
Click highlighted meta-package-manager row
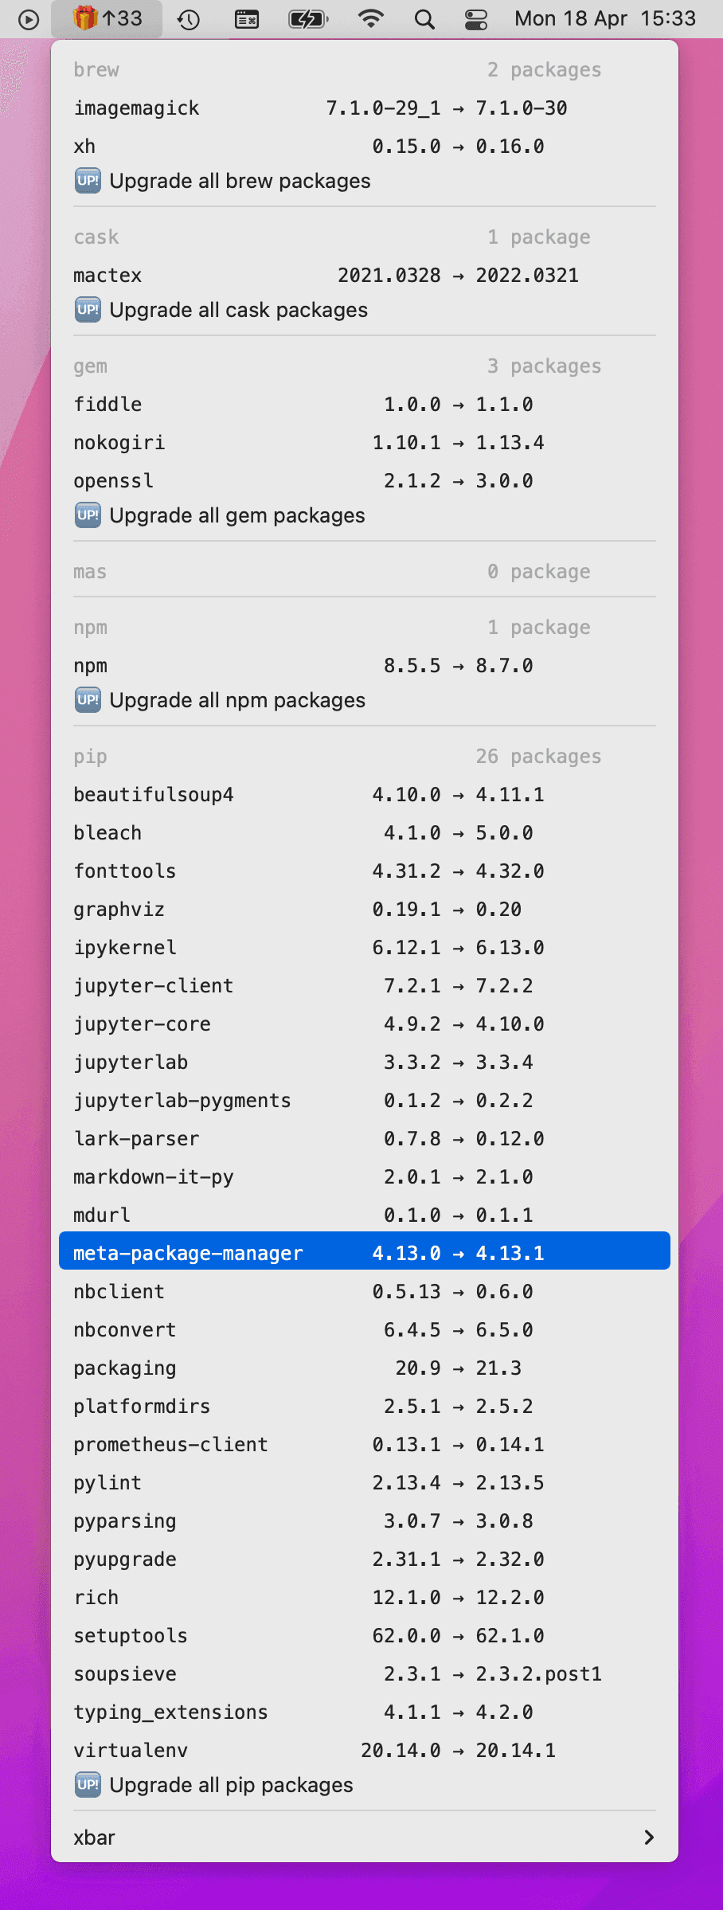(x=365, y=1251)
